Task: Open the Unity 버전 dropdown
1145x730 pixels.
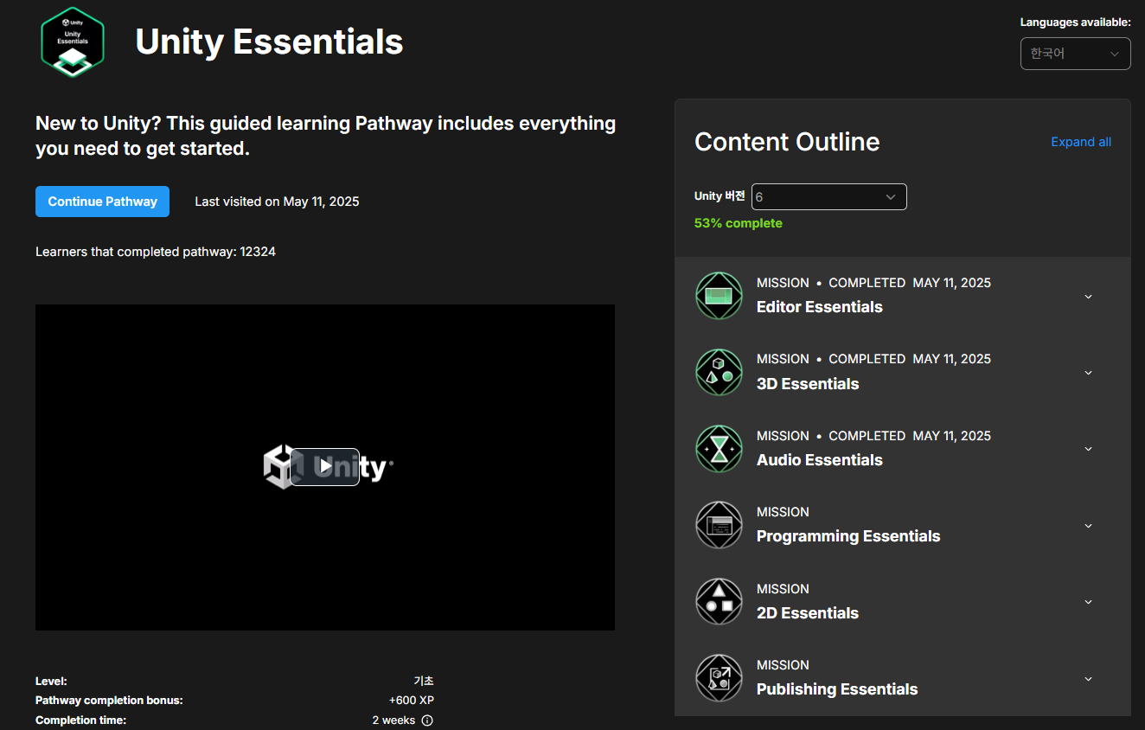Action: click(x=828, y=196)
